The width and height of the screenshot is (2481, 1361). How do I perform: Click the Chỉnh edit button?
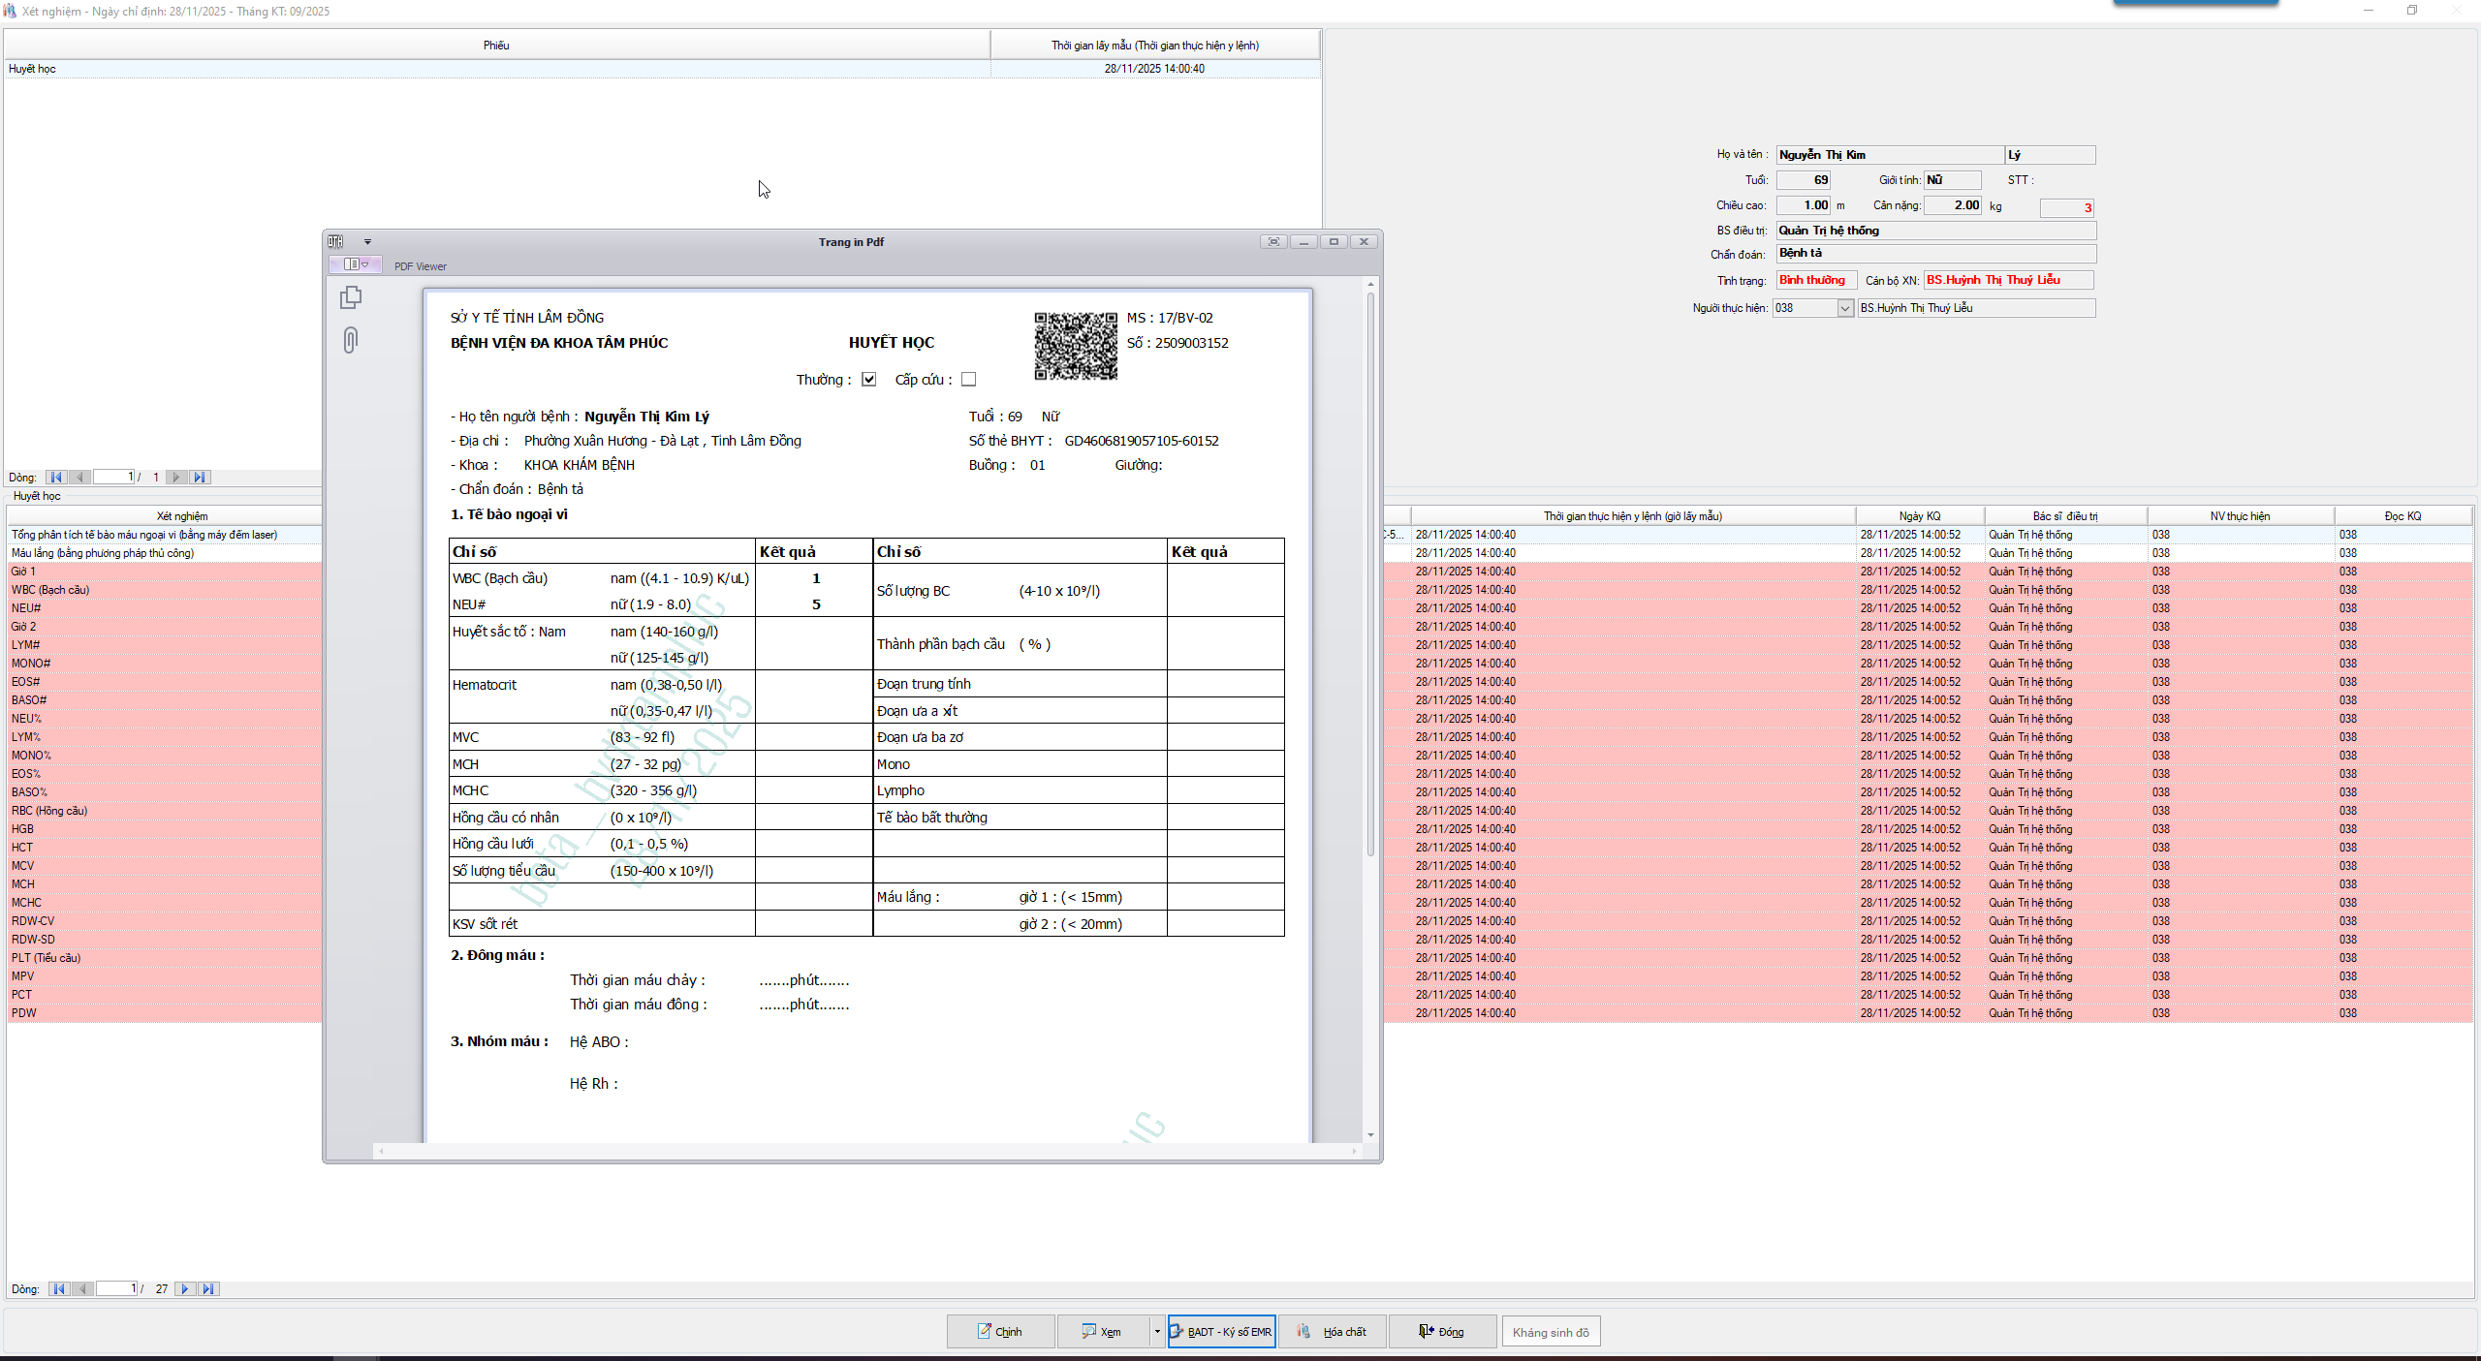tap(1000, 1332)
